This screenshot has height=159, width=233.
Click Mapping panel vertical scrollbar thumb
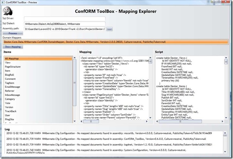click(150, 61)
